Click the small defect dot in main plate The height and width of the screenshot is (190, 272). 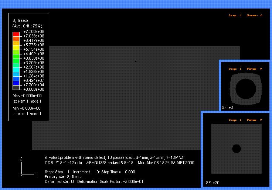coord(136,61)
